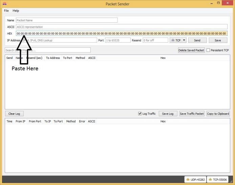
Task: Click the Resend interval field
Action: [x=155, y=40]
